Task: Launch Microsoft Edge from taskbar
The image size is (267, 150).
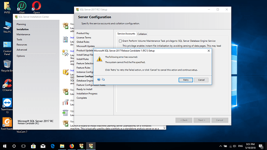Action: click(53, 146)
